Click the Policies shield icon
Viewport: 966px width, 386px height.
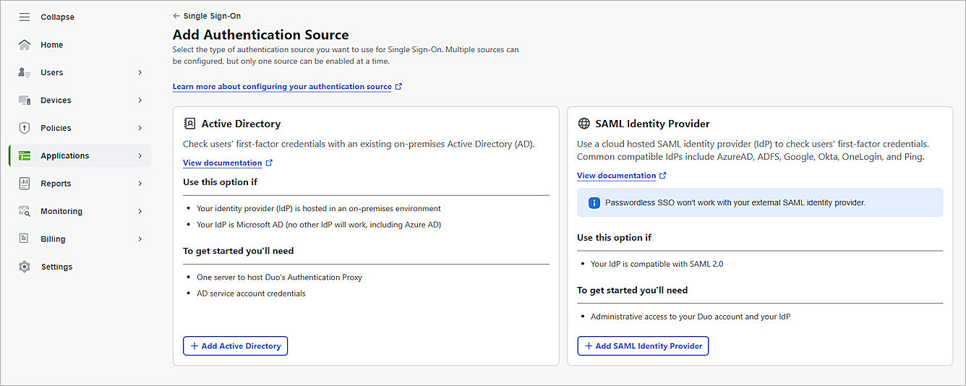[25, 128]
